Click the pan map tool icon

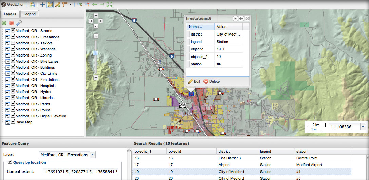(42, 4)
